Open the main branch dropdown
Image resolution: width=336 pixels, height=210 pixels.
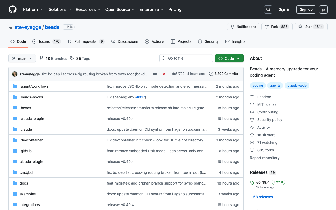[x=22, y=58]
